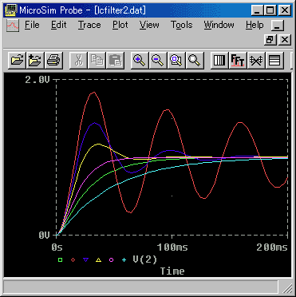
Task: Open the Plot menu
Action: point(120,25)
